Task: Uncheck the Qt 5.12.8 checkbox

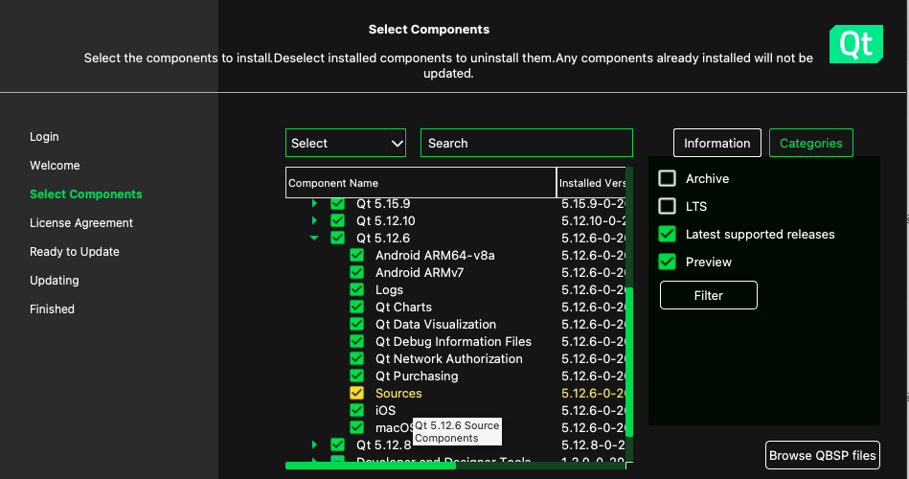Action: click(337, 445)
